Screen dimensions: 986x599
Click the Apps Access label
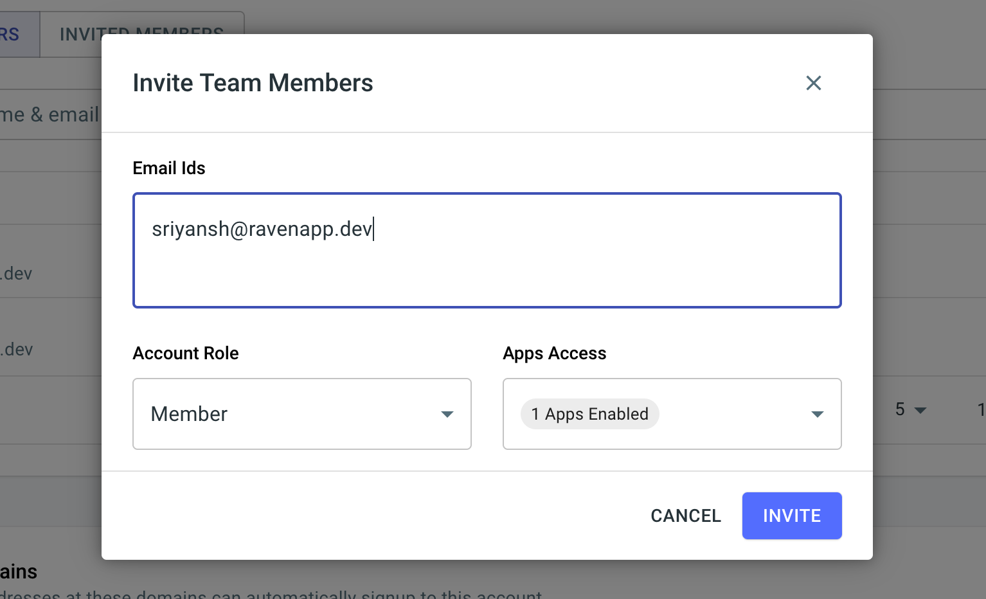pos(554,353)
